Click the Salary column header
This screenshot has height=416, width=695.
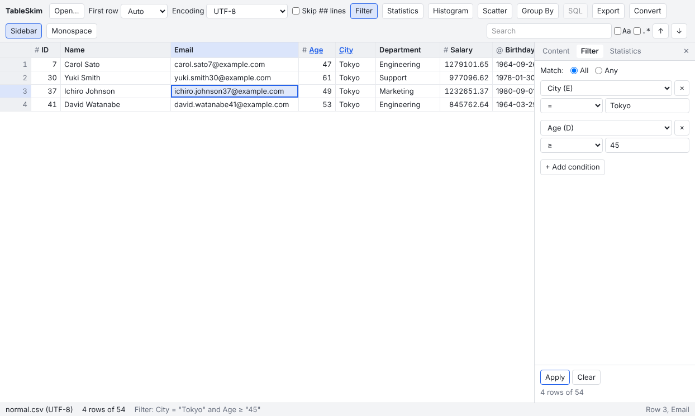coord(466,50)
